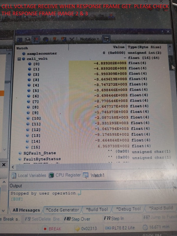This screenshot has width=177, height=236.
Task: Open the All Messages output tab
Action: click(x=26, y=210)
